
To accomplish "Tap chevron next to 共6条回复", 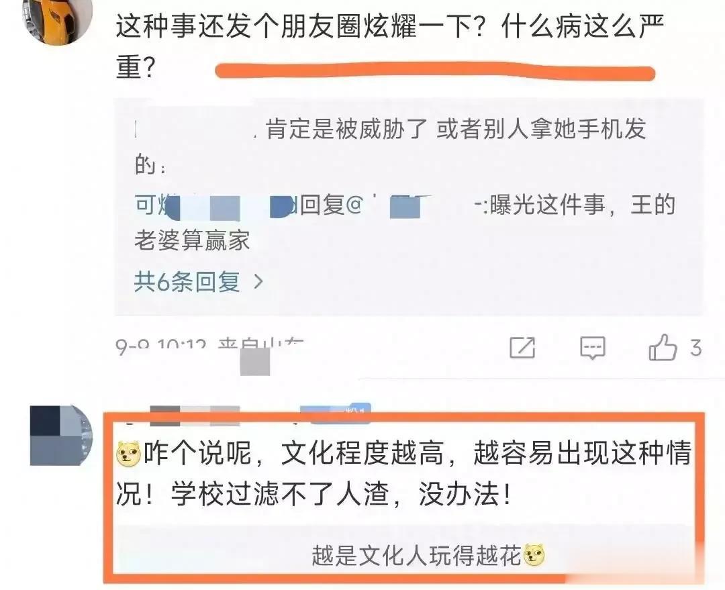I will [258, 281].
